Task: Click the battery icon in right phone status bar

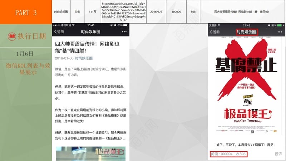Action: point(280,25)
